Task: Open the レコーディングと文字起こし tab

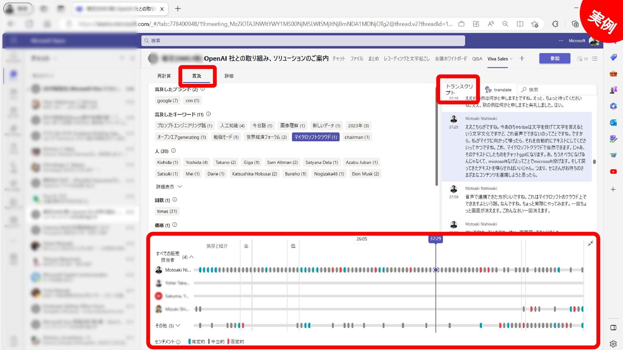Action: tap(406, 59)
